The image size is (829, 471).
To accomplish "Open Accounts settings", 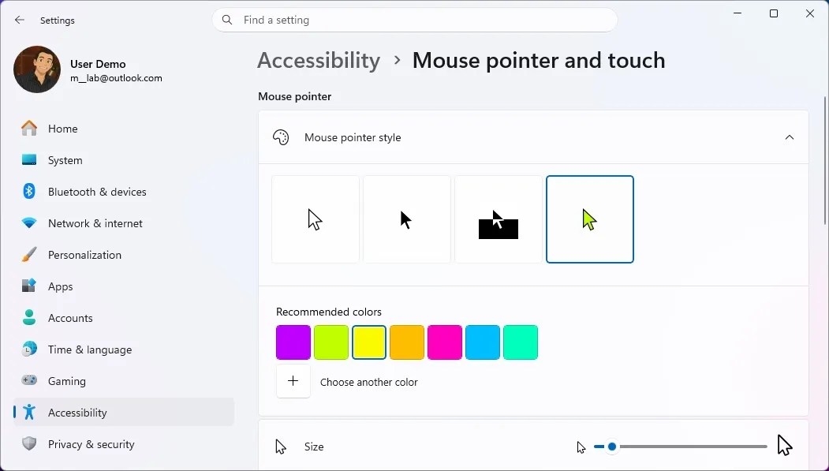I will [124, 318].
